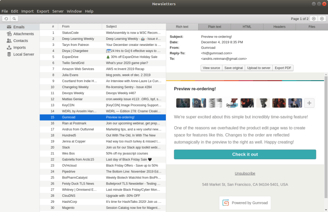
Task: Select the ClouDNS email row
Action: [x=103, y=196]
